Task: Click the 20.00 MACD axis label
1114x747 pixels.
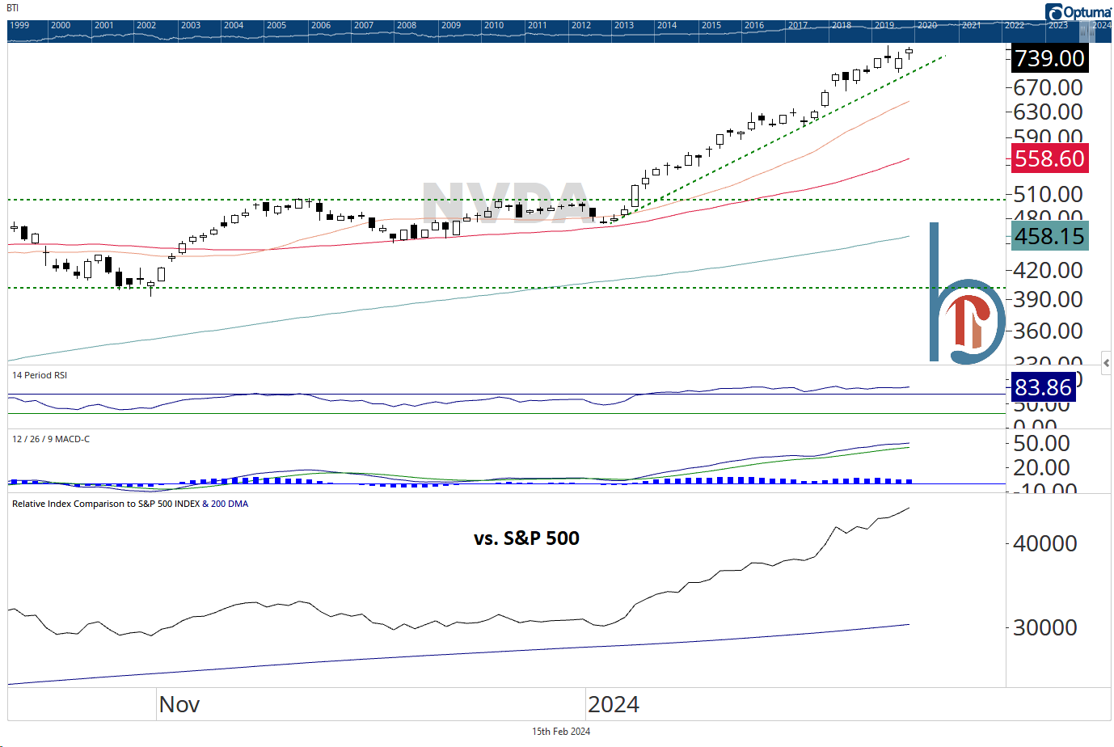Action: pos(1042,467)
